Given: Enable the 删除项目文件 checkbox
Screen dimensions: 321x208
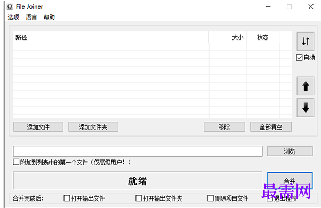Looking at the screenshot, I should (211, 198).
